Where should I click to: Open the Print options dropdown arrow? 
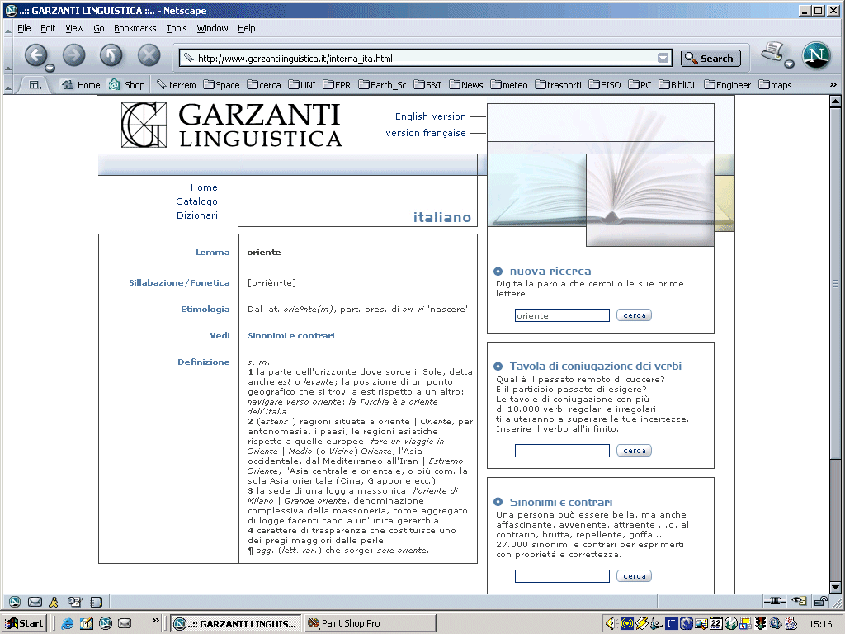coord(789,64)
